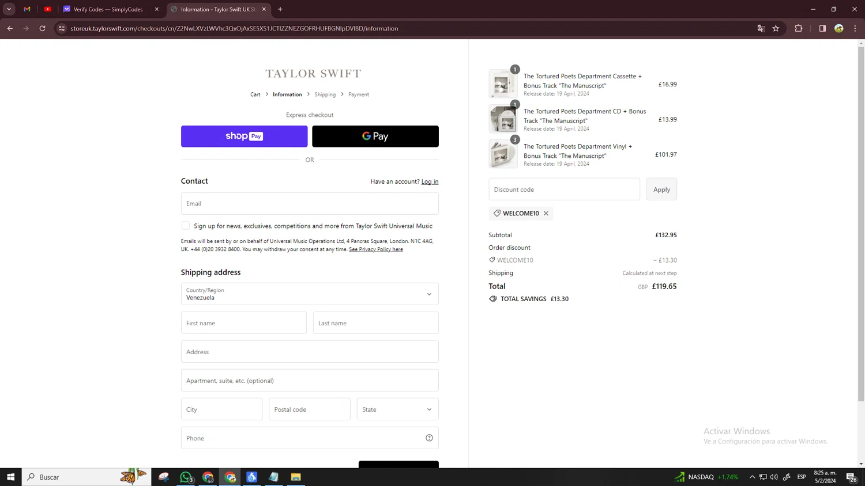Close the Verify Codes — SimplyCodes tab
This screenshot has height=486, width=865.
pos(157,9)
